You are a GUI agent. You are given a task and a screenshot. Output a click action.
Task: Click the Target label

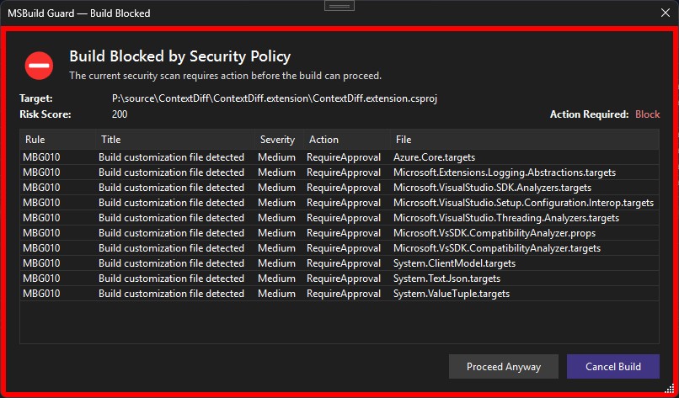click(x=36, y=98)
